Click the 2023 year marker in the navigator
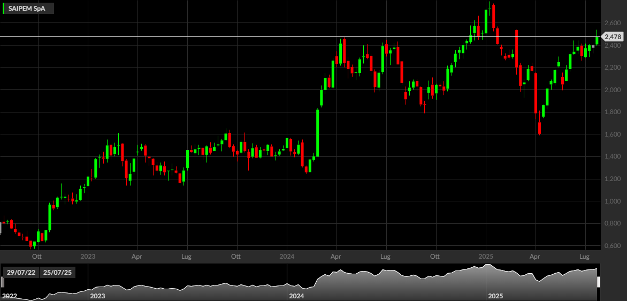Screen dimensions: 627x301 (x=97, y=296)
